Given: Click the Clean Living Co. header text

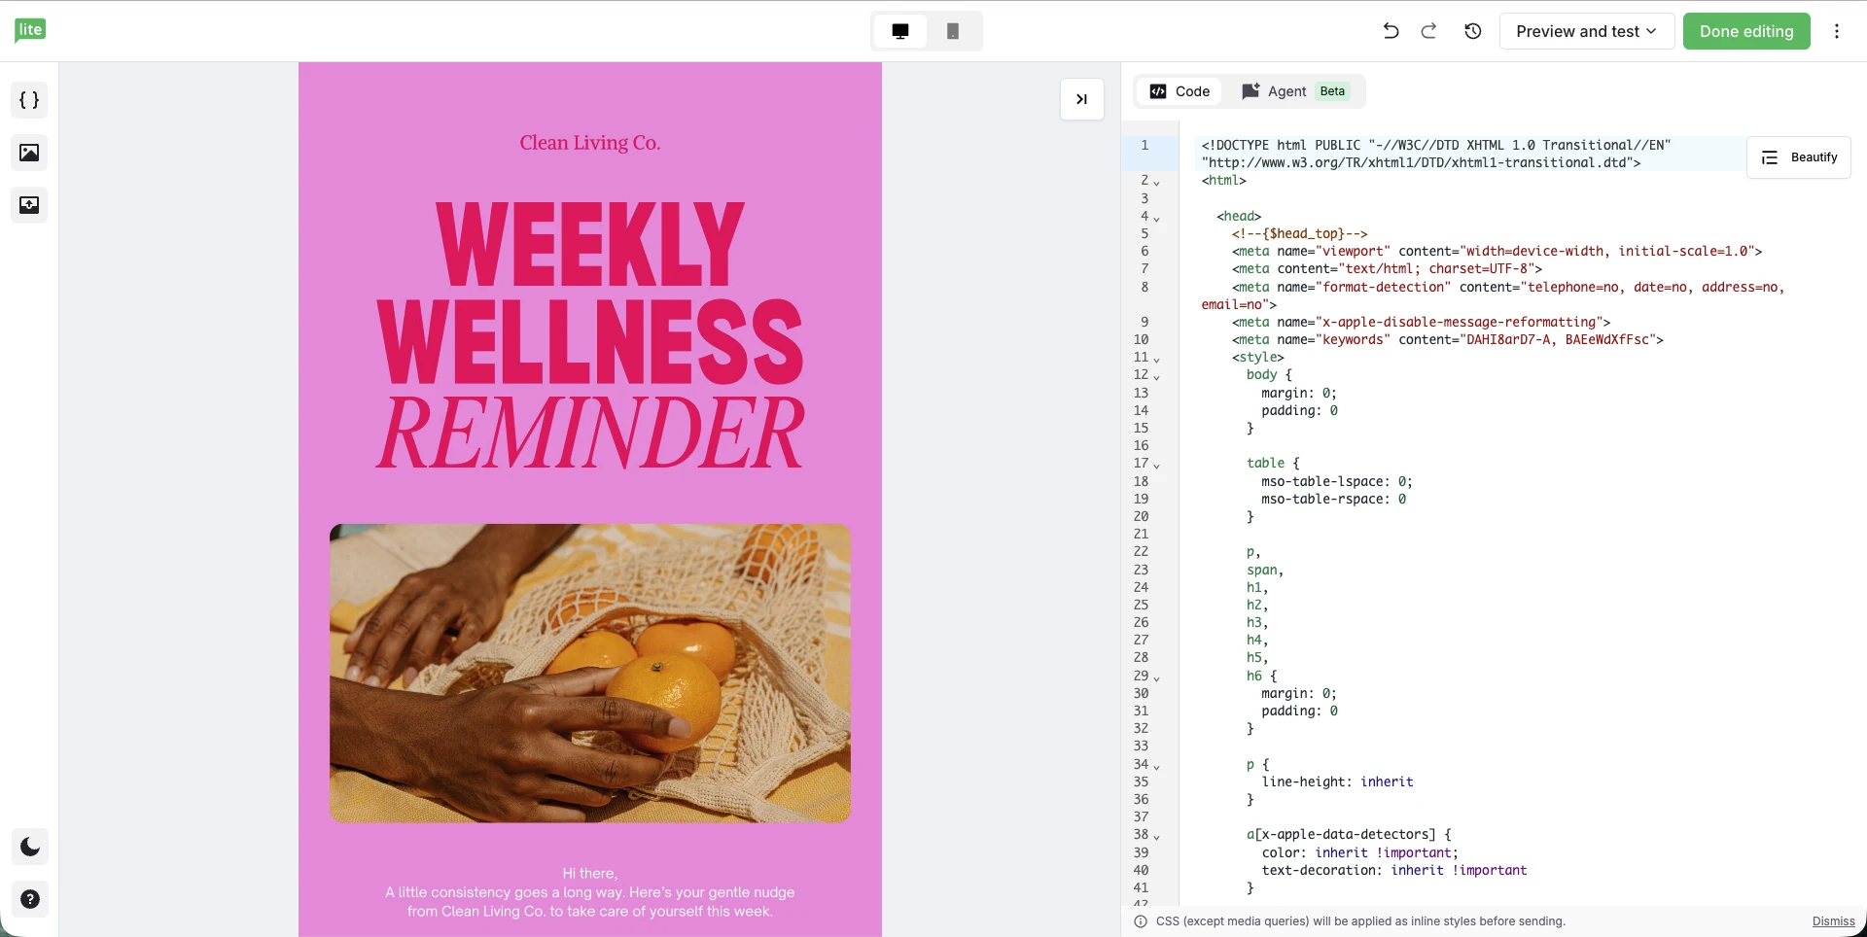Looking at the screenshot, I should coord(590,143).
